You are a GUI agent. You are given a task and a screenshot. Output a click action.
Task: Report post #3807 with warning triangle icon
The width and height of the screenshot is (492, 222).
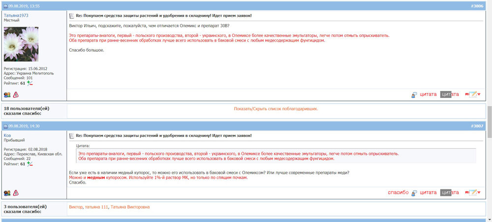16,193
